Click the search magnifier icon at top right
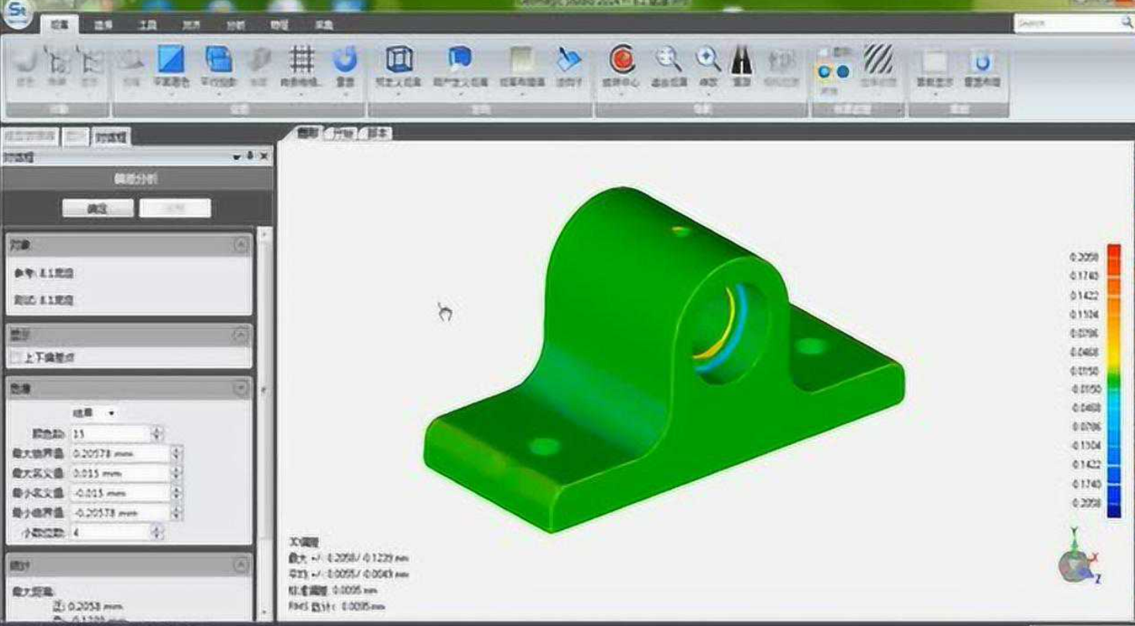 point(1126,22)
